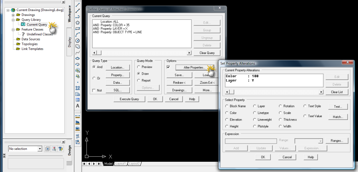Click the zoom-and-measure icon at toolbar bottom
Image resolution: width=358 pixels, height=172 pixels.
click(78, 142)
